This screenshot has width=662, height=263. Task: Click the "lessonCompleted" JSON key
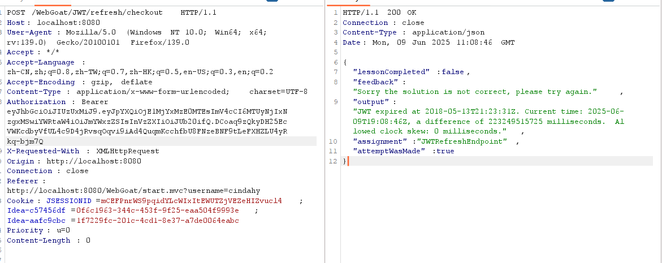(x=391, y=72)
